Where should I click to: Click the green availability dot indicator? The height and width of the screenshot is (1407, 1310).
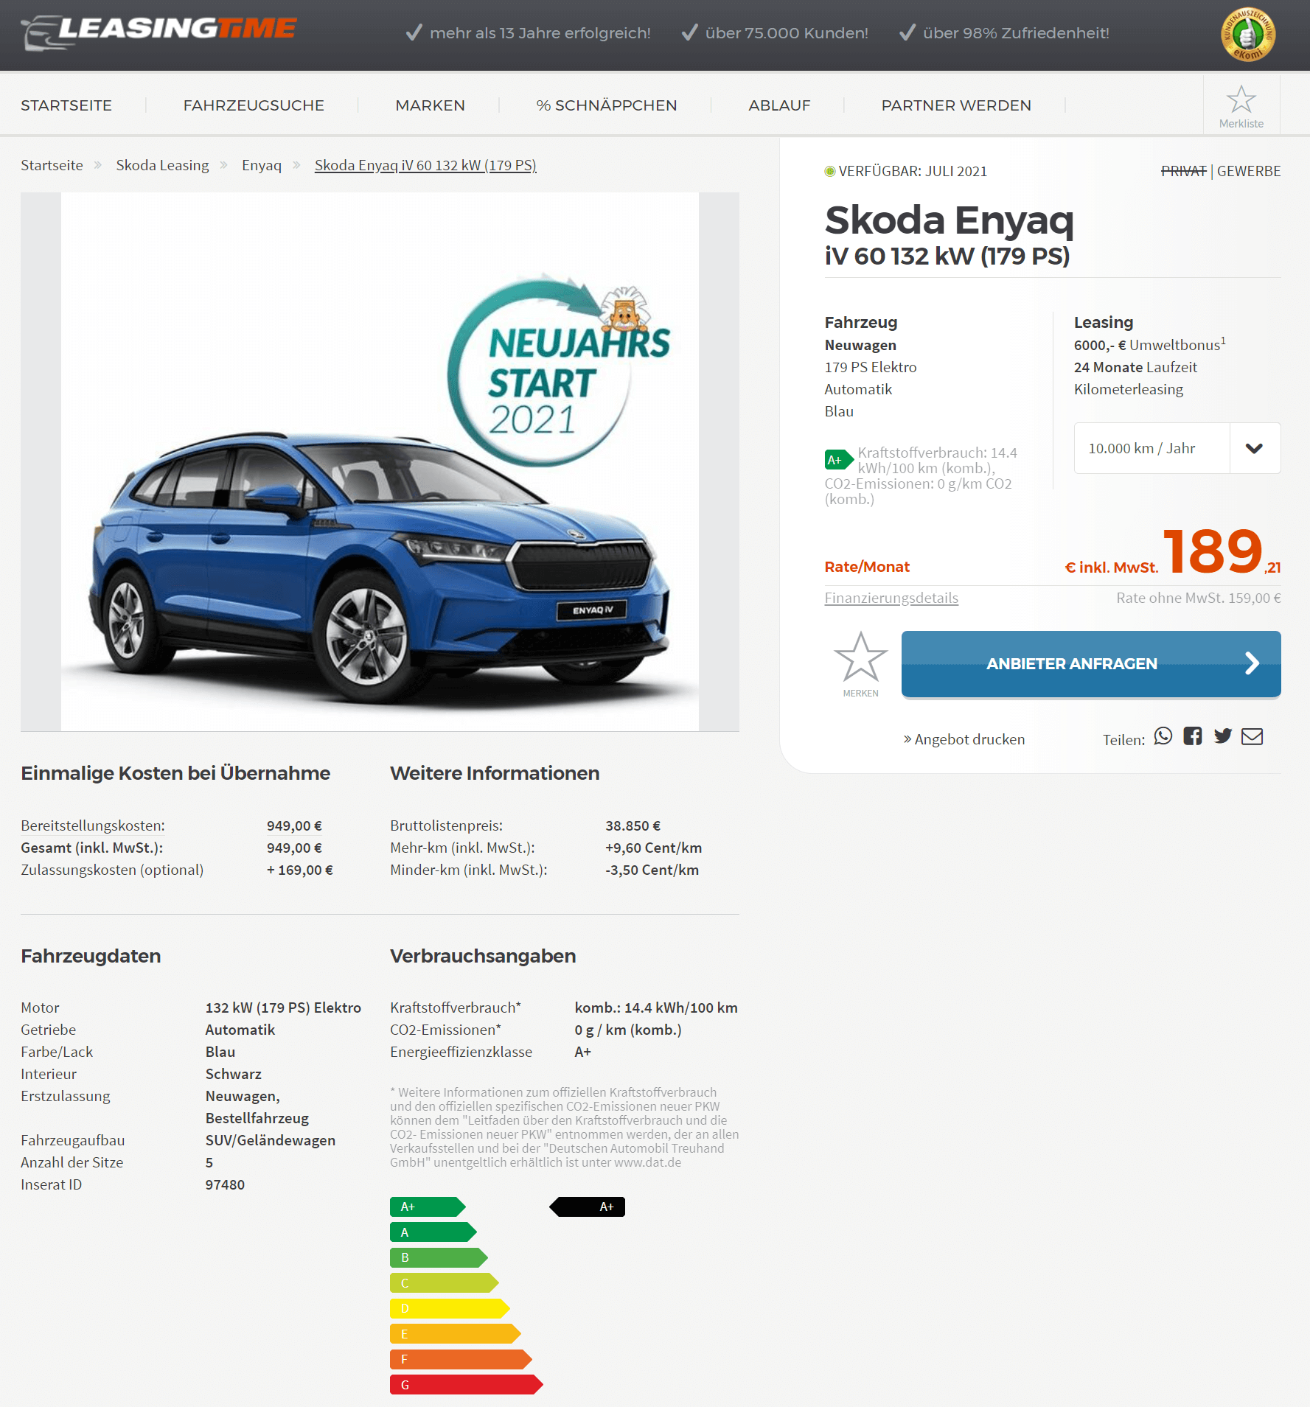click(830, 171)
